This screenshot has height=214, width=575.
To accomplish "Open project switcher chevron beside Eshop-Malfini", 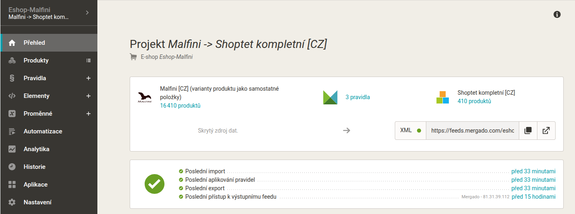I will 87,13.
